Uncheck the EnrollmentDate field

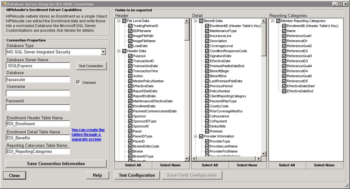coord(130,106)
